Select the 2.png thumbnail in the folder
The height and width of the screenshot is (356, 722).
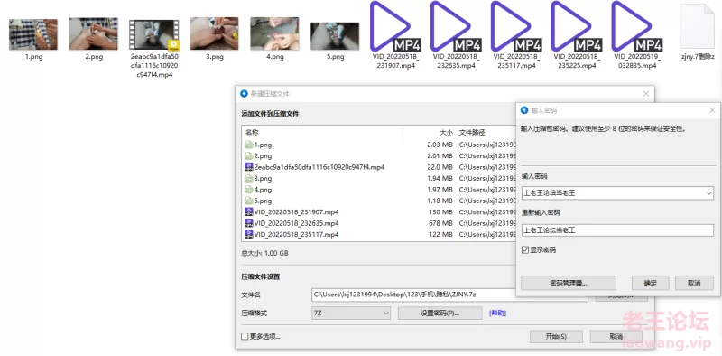(94, 33)
